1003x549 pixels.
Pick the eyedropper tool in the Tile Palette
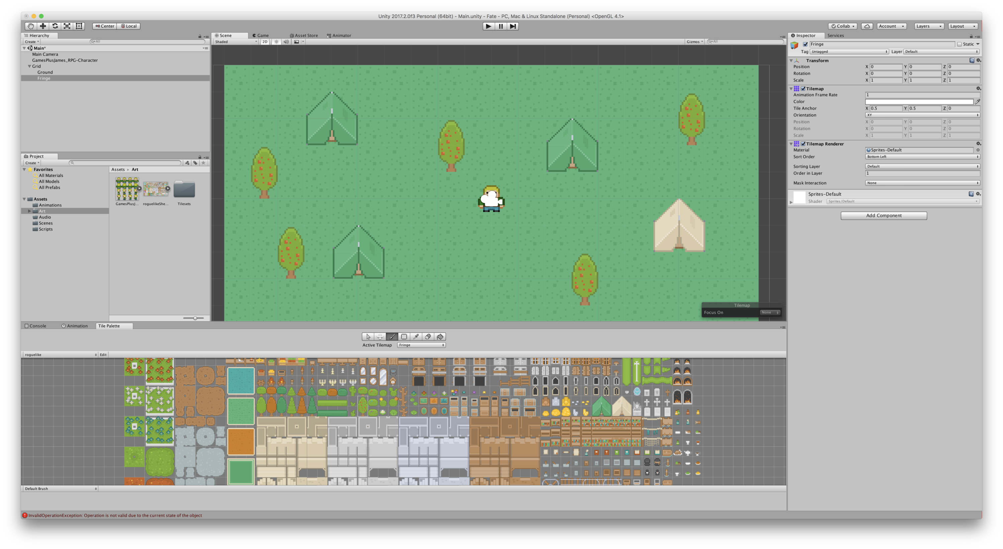click(x=416, y=336)
